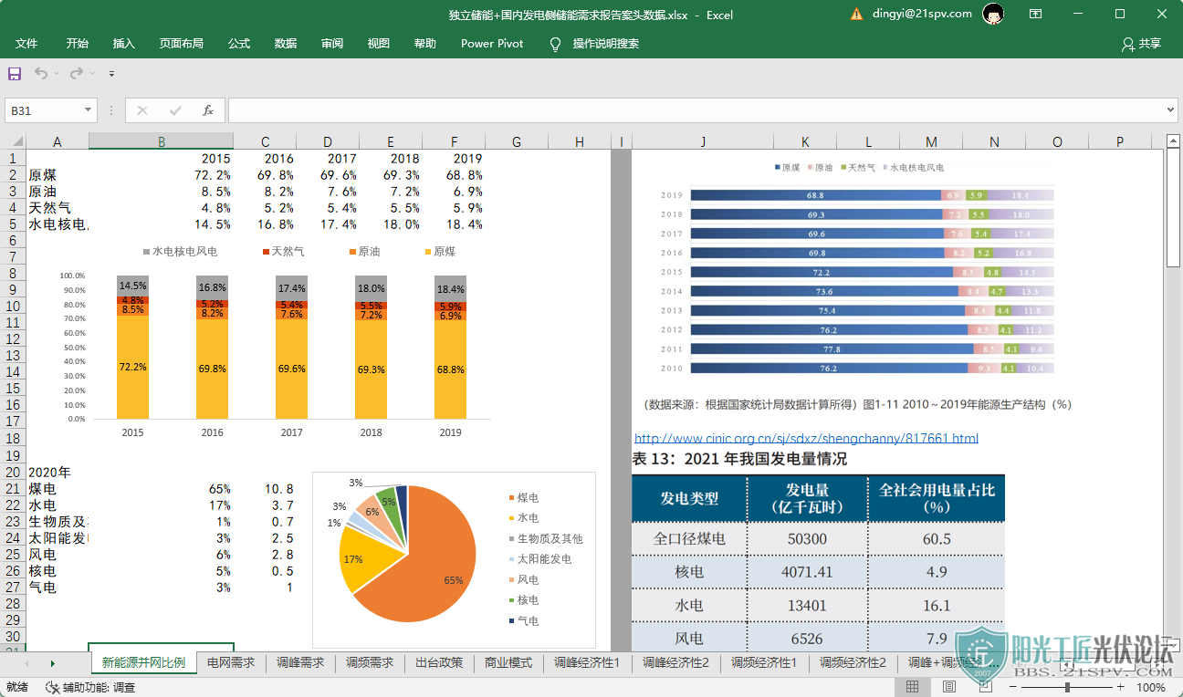The image size is (1183, 697).
Task: Switch to the 调频经济性2 sheet tab
Action: coord(853,663)
